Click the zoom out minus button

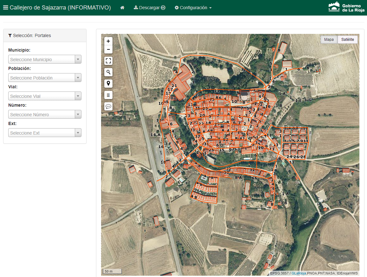point(108,49)
